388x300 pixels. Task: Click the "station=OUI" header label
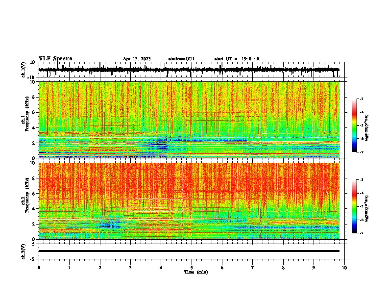[181, 59]
